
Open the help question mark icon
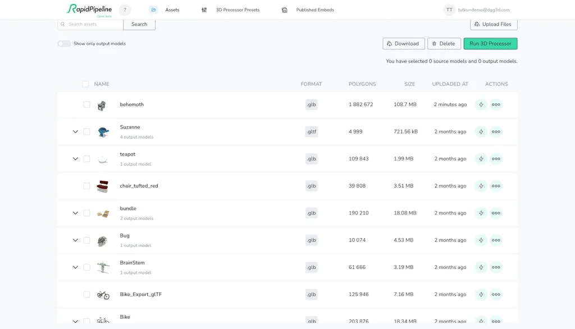(x=125, y=9)
